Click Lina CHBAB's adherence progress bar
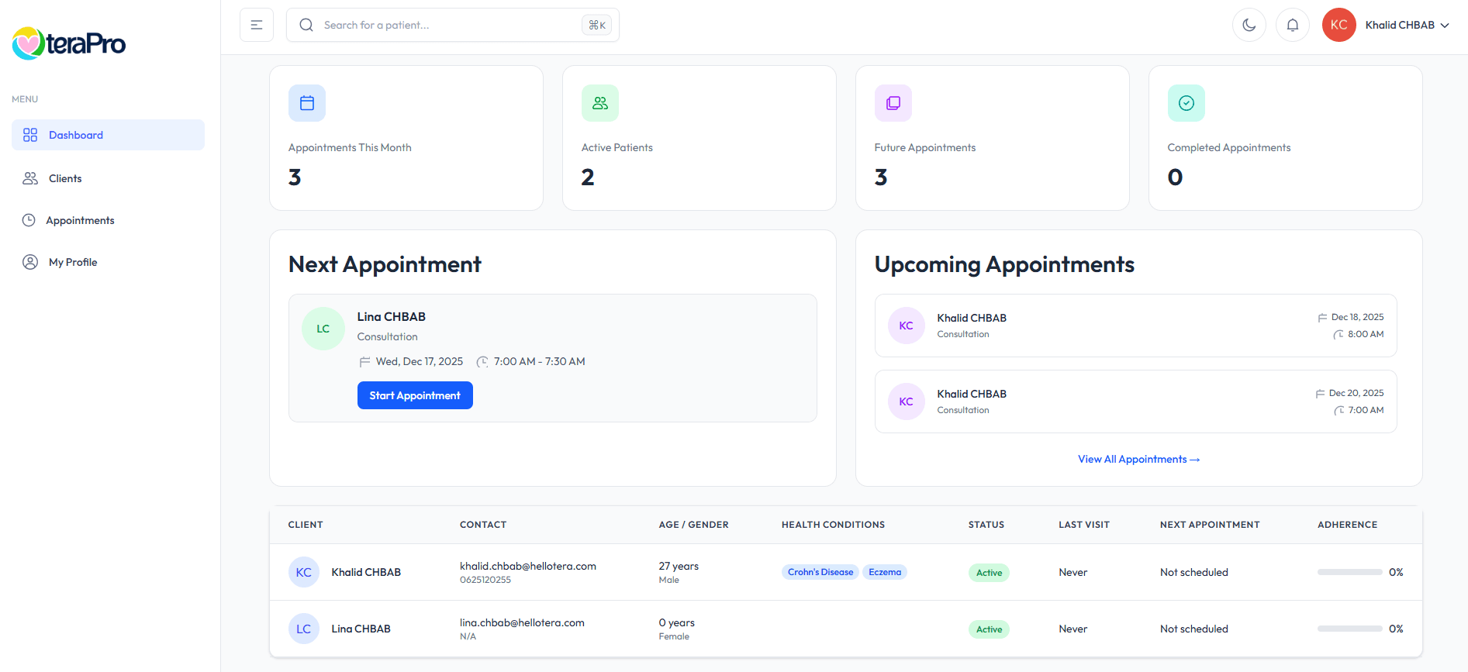The height and width of the screenshot is (672, 1468). 1350,629
